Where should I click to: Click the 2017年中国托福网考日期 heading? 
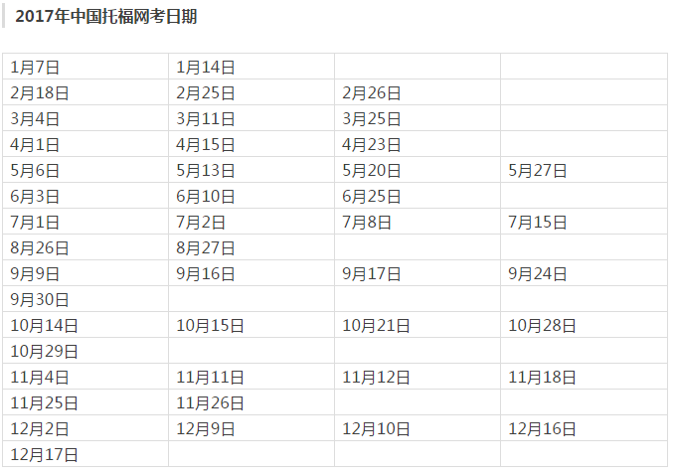(106, 17)
